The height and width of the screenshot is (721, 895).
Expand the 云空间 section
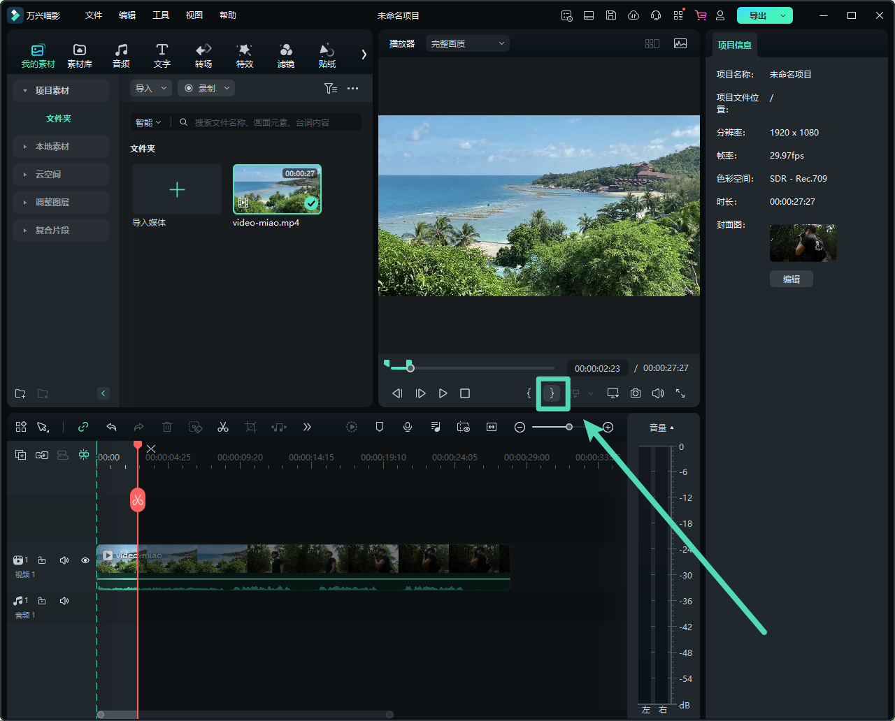[61, 175]
